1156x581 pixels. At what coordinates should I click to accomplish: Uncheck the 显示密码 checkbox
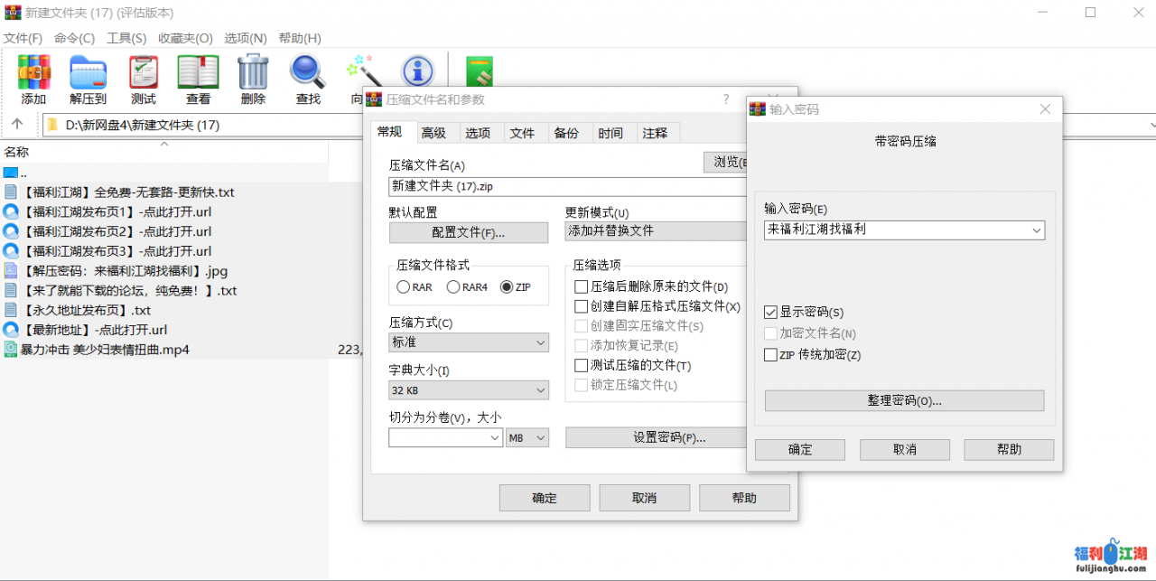click(770, 313)
